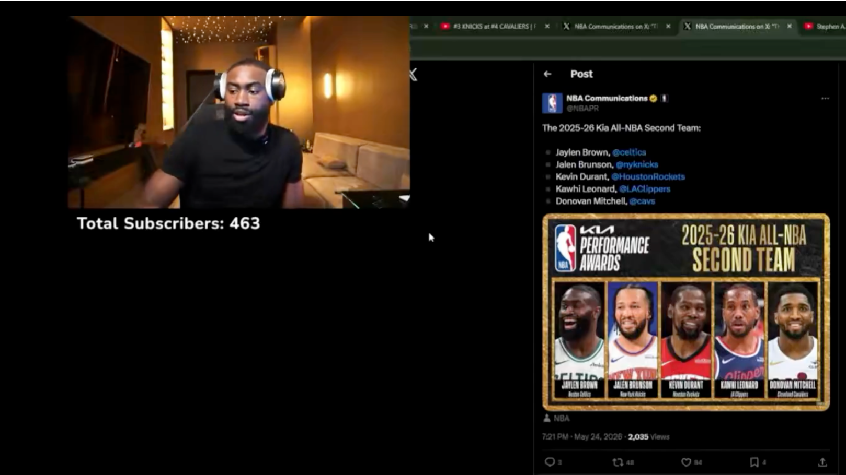Screen dimensions: 846x475
Task: Click Kawhi Leonard's card in the graphic
Action: click(x=739, y=340)
